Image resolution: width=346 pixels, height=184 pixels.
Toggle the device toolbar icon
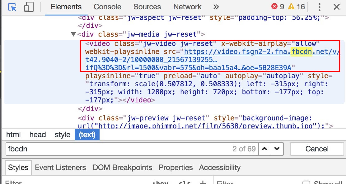[x=29, y=7]
